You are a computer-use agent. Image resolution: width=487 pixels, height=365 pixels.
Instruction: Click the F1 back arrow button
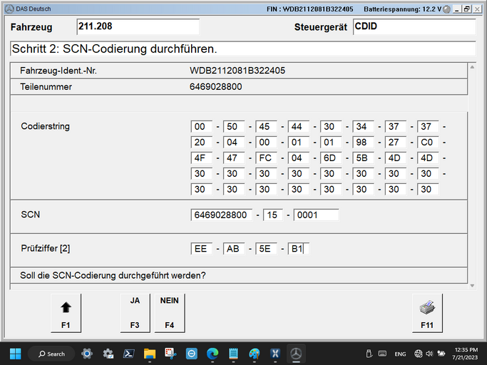pyautogui.click(x=66, y=313)
